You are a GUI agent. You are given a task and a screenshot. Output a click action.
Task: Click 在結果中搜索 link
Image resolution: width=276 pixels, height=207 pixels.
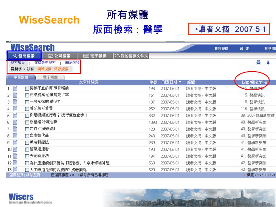coord(45,62)
